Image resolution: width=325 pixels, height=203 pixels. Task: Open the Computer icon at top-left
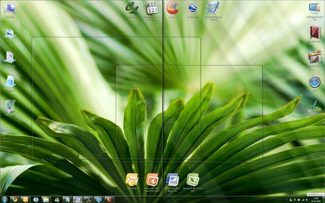[10, 9]
